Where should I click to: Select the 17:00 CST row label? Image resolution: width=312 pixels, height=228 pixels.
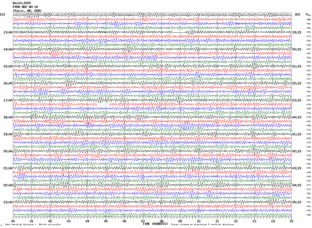[8, 100]
